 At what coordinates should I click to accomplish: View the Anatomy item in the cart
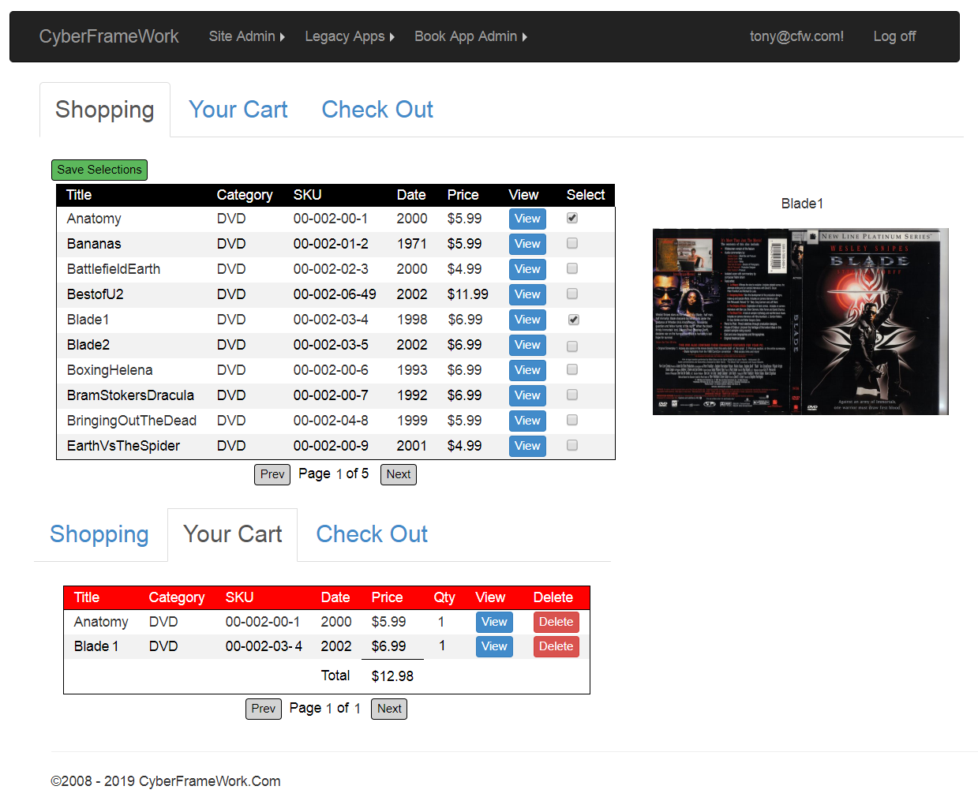[494, 622]
